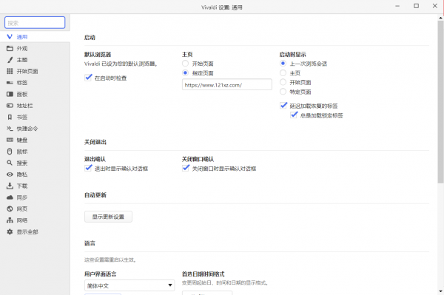Click the download icon next to 下载
Image resolution: width=444 pixels, height=295 pixels.
coord(10,186)
